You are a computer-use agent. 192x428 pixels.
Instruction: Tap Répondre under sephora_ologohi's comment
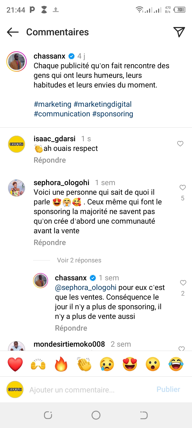[x=50, y=243]
